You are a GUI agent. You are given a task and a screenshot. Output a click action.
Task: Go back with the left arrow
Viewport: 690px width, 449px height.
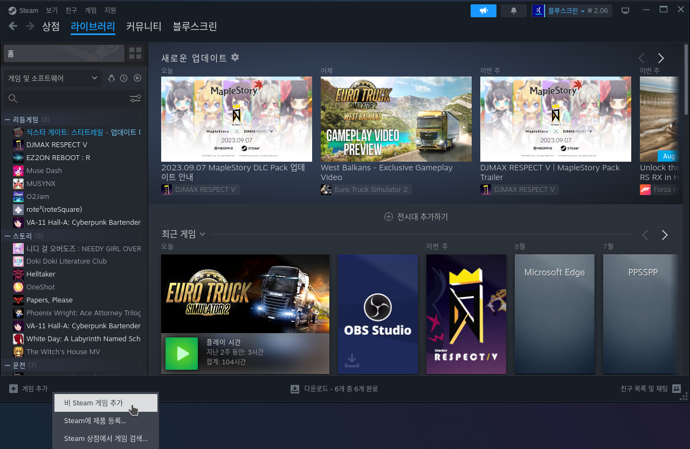click(13, 26)
